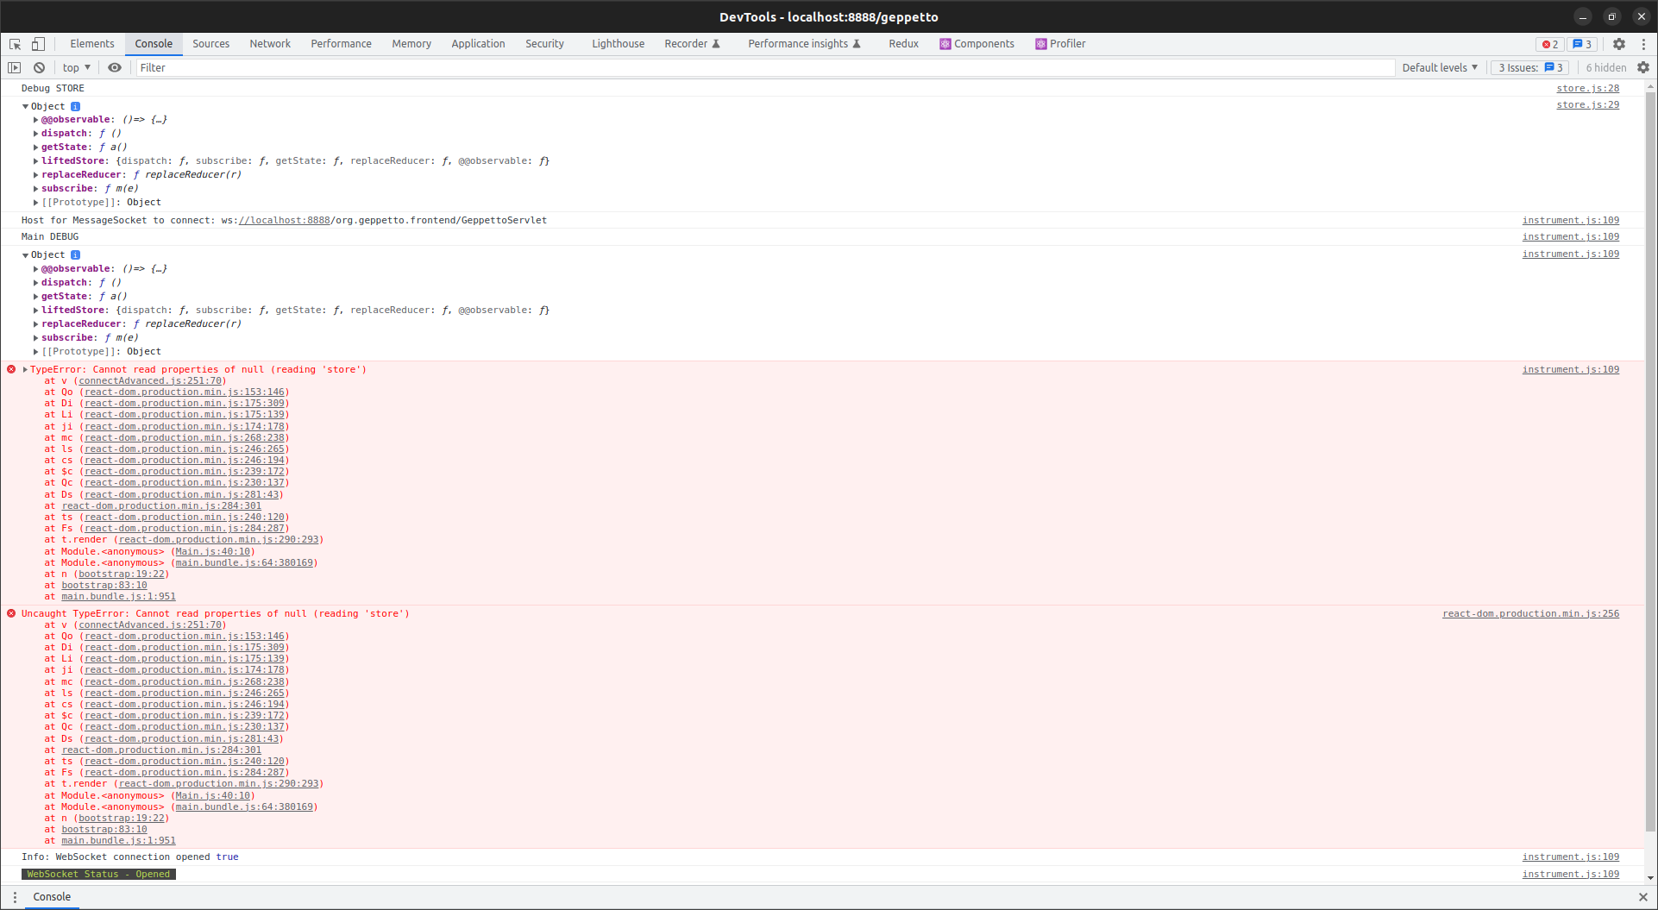Open the Performance insights tab
This screenshot has width=1658, height=910.
coord(804,44)
